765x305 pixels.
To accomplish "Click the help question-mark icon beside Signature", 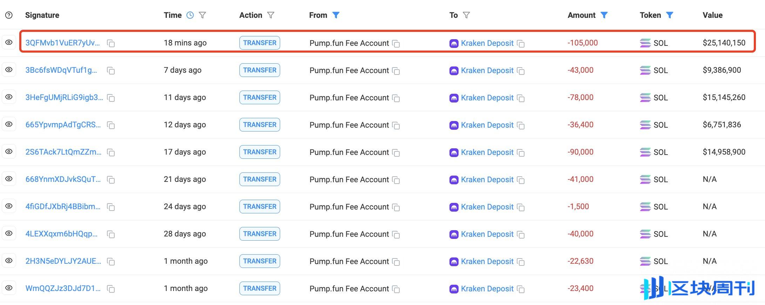I will coord(9,15).
